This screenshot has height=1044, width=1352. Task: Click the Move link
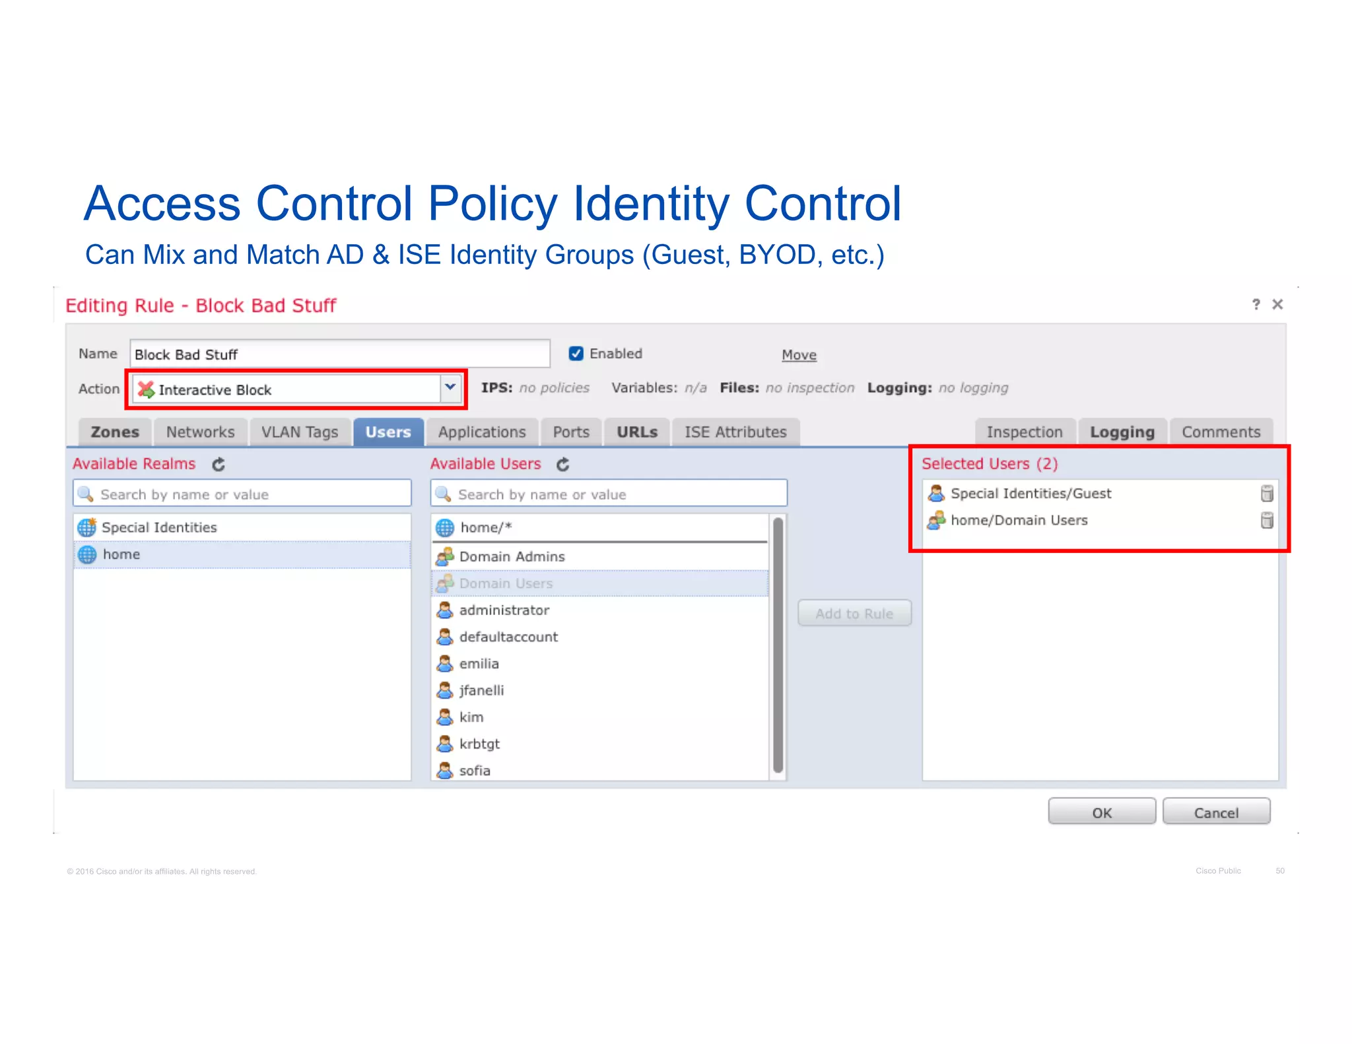coord(799,355)
